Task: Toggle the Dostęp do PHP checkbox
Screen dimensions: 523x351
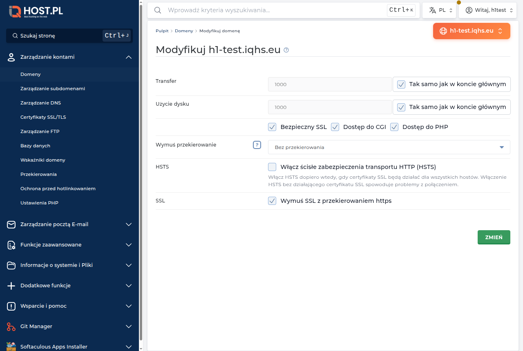Action: 394,127
